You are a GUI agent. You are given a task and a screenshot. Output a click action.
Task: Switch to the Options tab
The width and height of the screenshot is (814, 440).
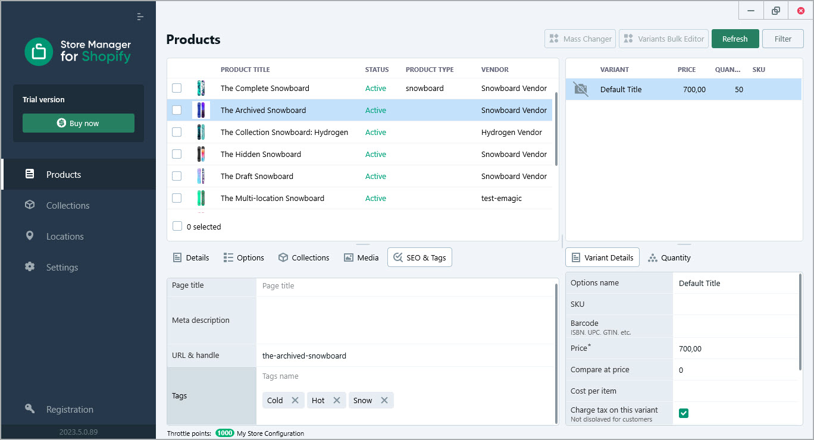pyautogui.click(x=244, y=257)
